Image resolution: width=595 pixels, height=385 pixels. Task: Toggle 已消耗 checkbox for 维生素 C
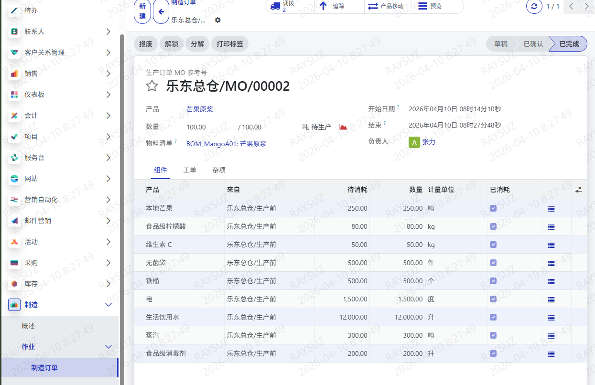tap(493, 245)
